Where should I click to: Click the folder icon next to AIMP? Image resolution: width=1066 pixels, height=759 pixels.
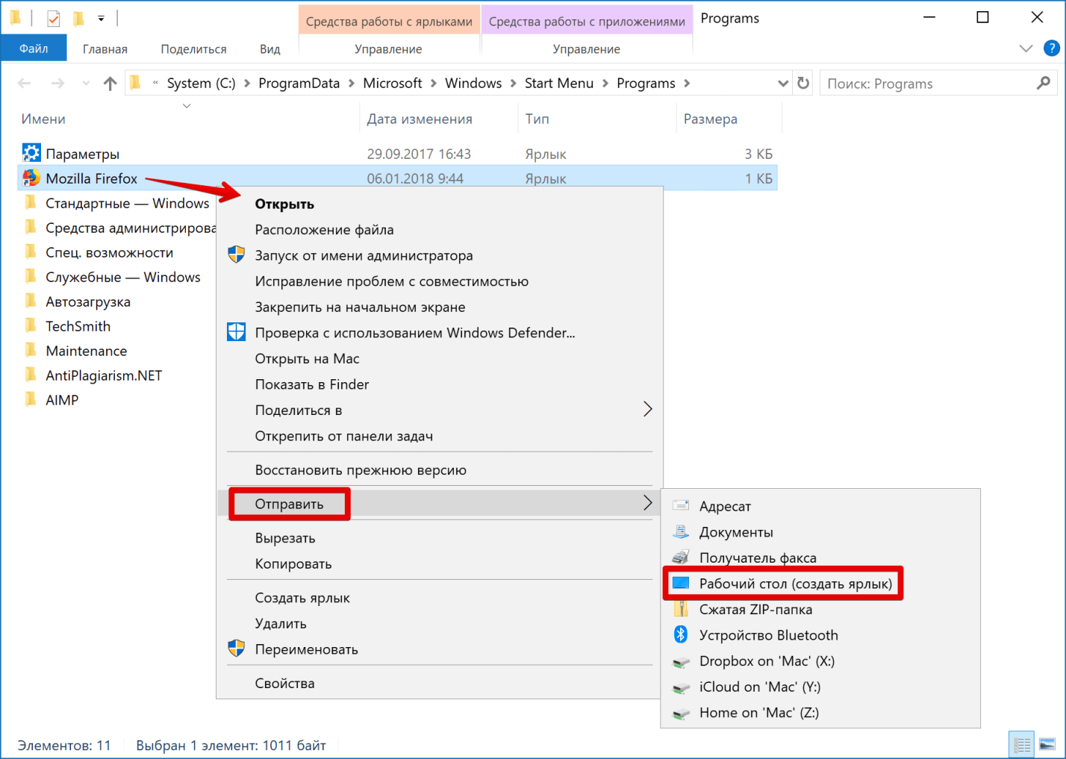[31, 399]
